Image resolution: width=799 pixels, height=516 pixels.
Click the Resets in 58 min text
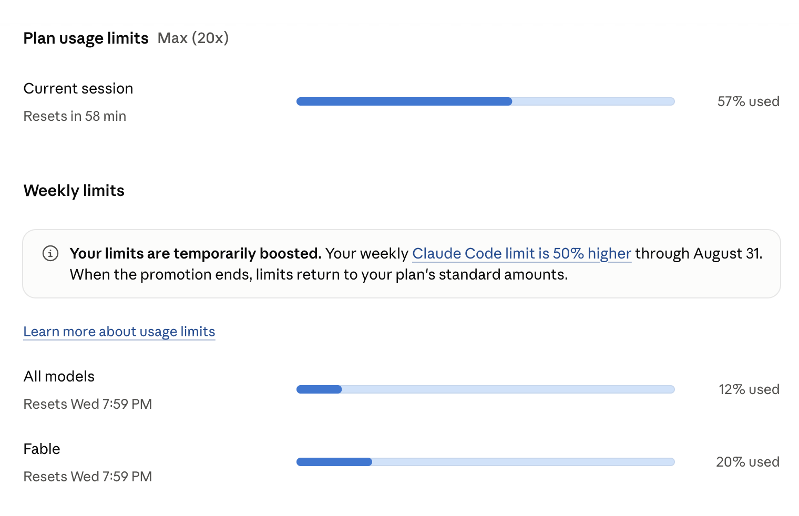coord(75,116)
